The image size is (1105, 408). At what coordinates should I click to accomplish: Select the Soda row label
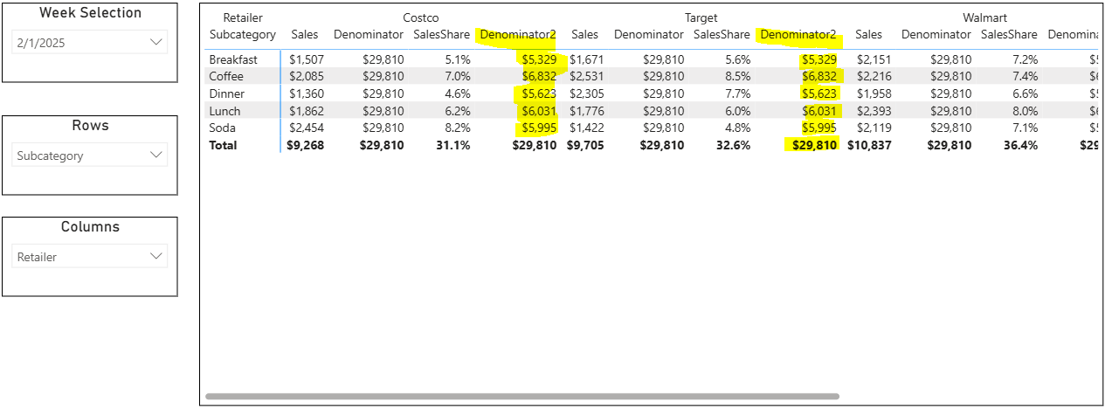(x=223, y=128)
